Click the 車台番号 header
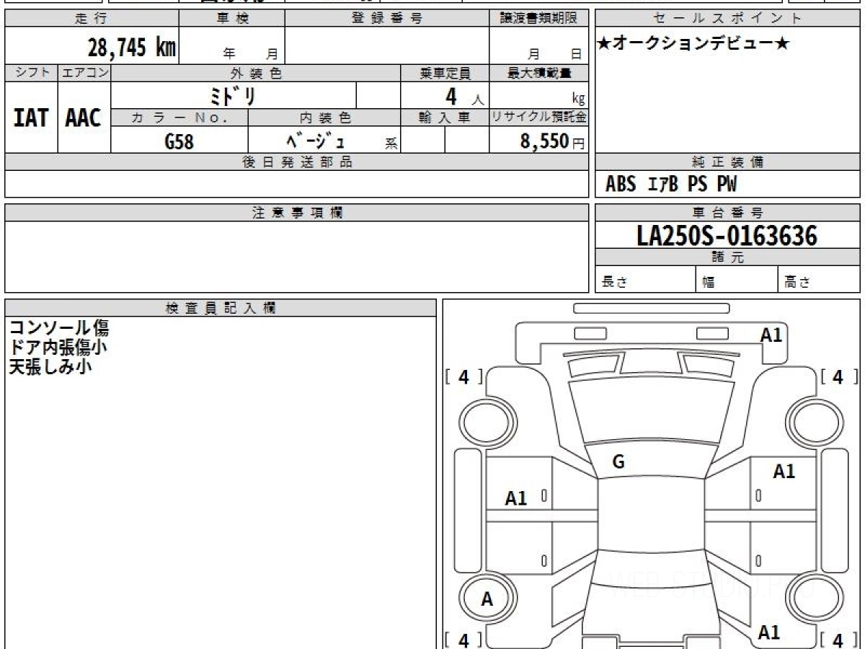This screenshot has width=865, height=649. tap(727, 213)
